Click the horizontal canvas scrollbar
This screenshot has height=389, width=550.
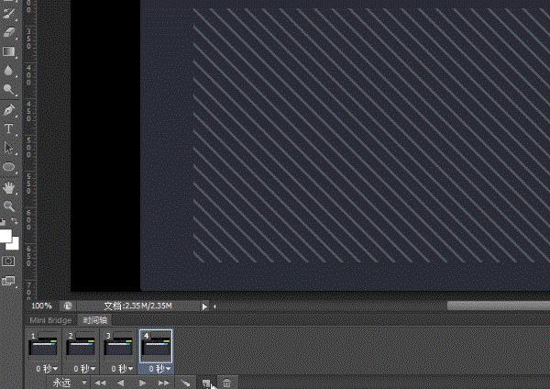(498, 306)
